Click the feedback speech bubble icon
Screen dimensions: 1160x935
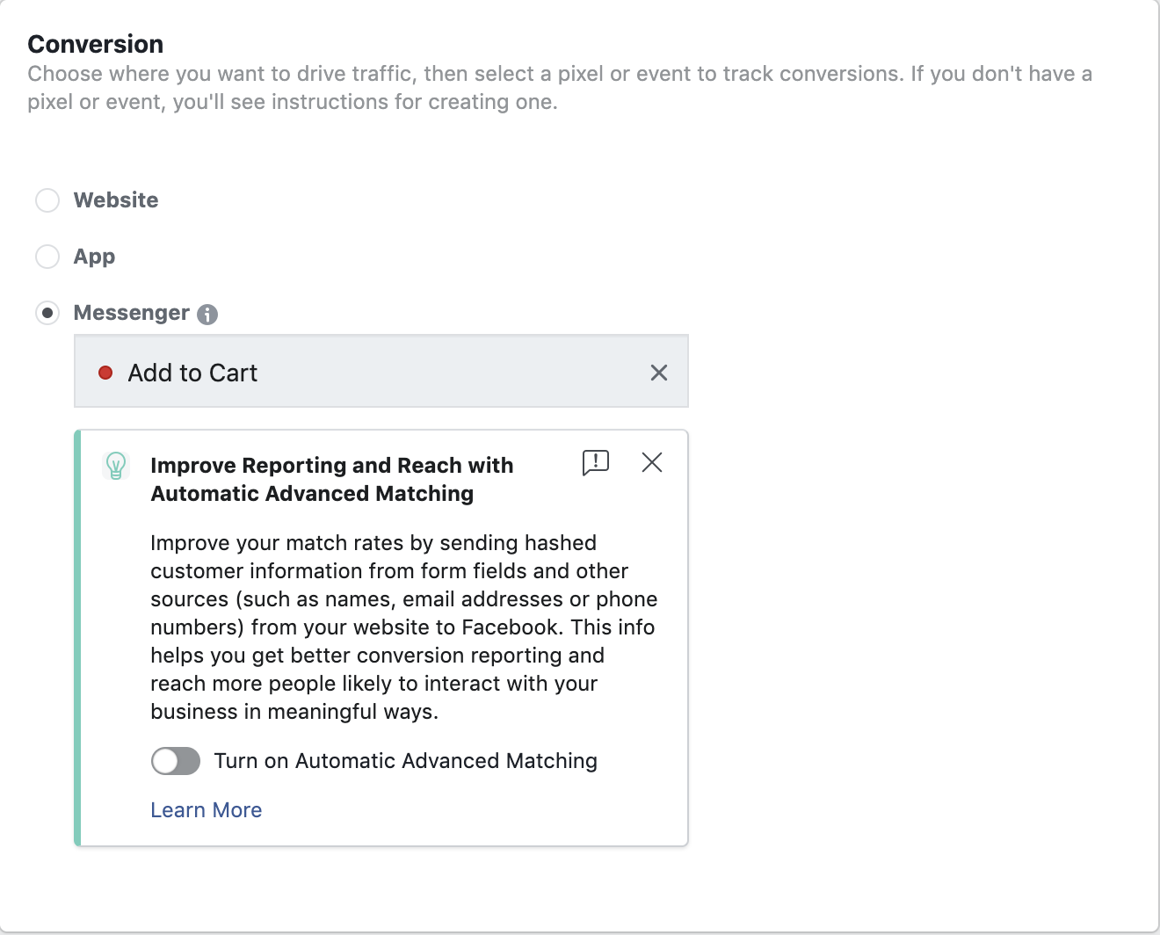596,462
